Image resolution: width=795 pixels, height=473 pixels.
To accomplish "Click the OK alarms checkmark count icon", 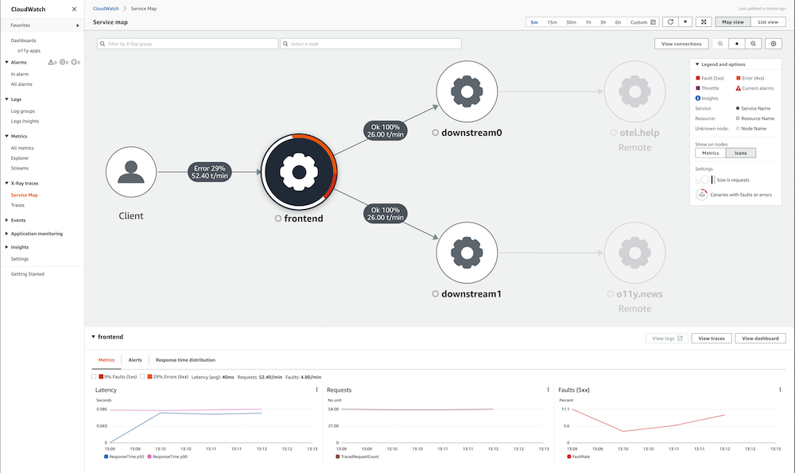I will pos(63,62).
